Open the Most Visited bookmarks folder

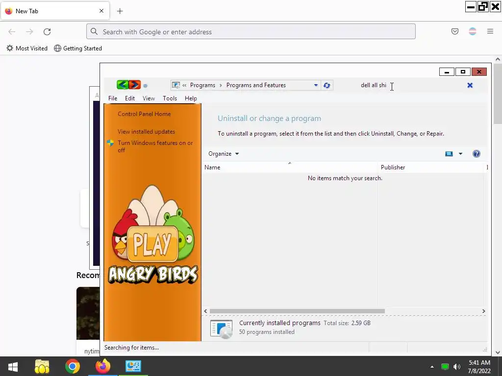(27, 48)
